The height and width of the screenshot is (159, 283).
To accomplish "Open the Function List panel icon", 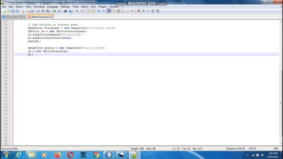I will pyautogui.click(x=123, y=11).
